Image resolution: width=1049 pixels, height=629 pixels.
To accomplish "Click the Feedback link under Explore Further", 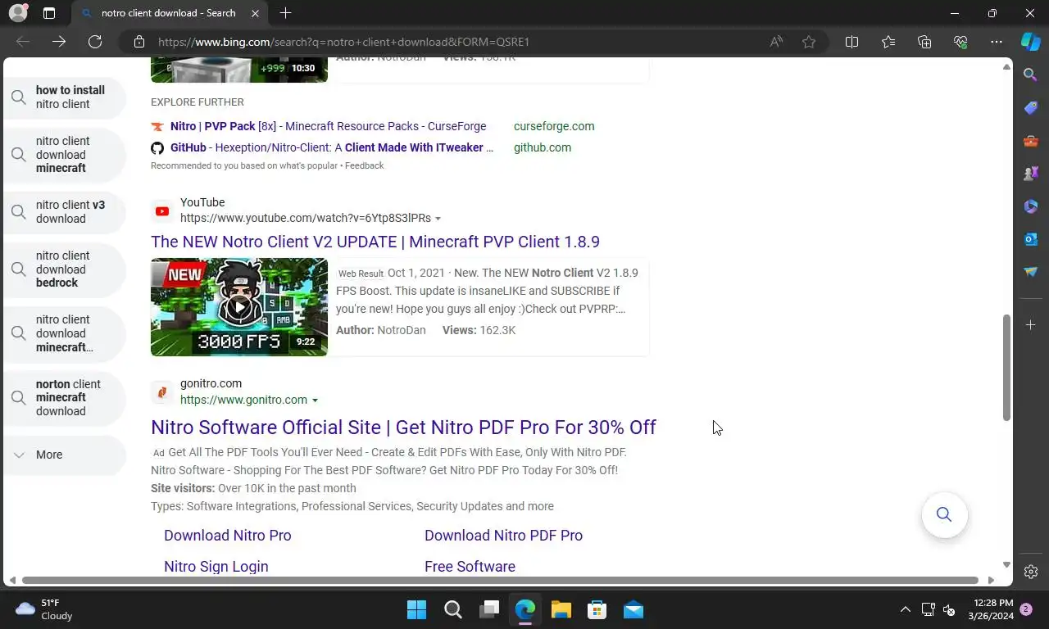I will tap(364, 165).
